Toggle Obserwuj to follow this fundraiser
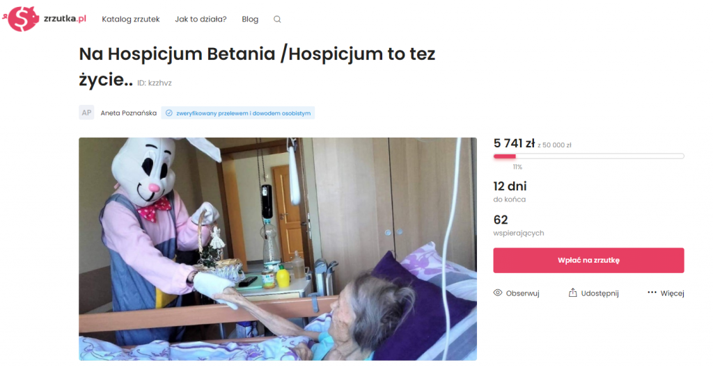713x367 pixels. point(516,293)
